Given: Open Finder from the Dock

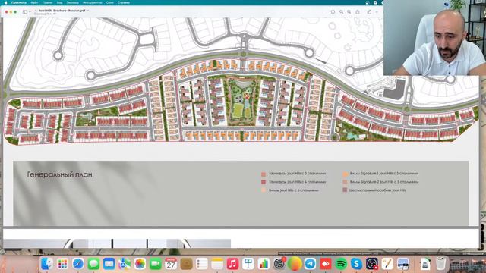Looking at the screenshot, I should (47, 264).
